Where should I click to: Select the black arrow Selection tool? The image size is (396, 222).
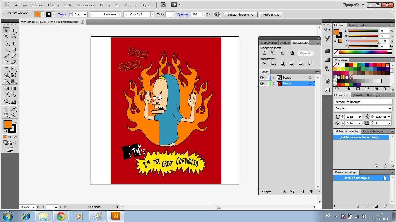(x=6, y=30)
